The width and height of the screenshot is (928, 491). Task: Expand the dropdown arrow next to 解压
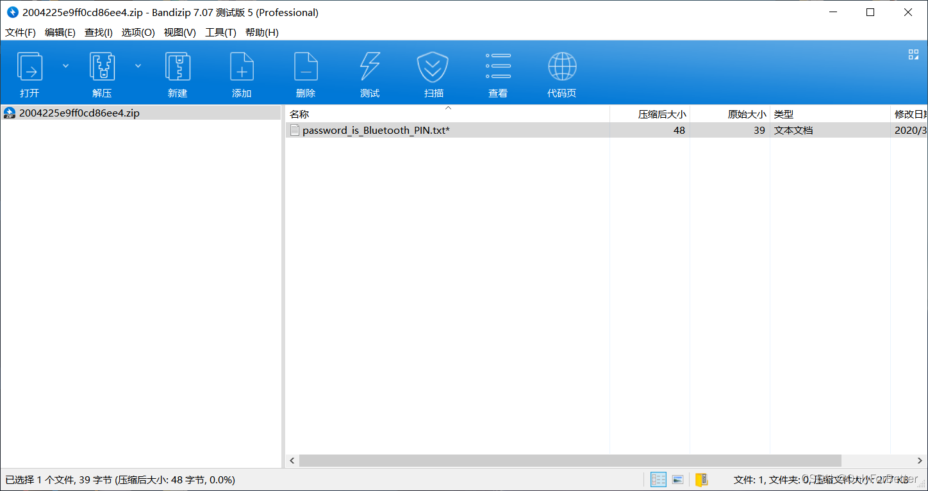pyautogui.click(x=138, y=65)
